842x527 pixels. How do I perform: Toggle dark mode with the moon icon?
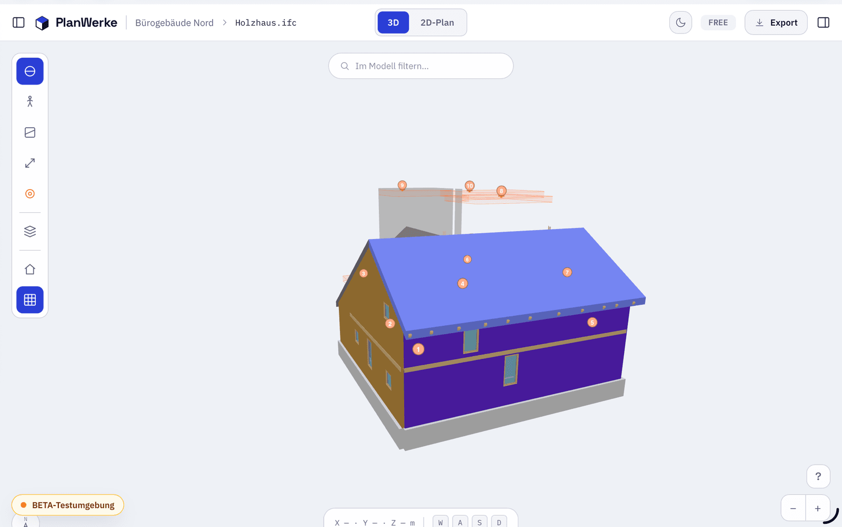click(x=680, y=23)
